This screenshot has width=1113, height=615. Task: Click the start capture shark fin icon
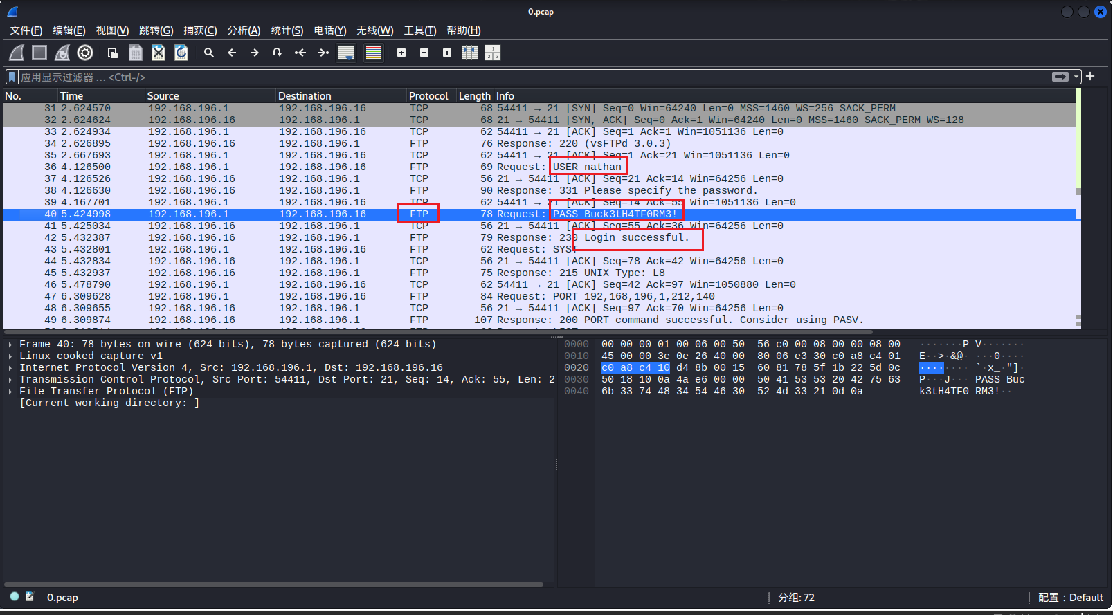17,53
